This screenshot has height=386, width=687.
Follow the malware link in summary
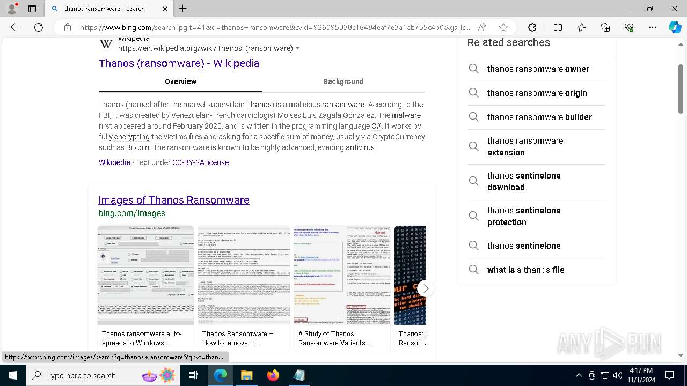(x=406, y=115)
